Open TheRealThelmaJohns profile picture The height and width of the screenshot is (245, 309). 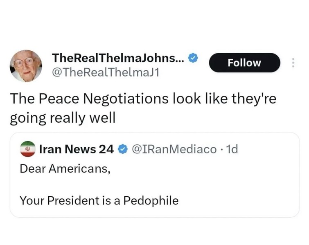coord(25,66)
